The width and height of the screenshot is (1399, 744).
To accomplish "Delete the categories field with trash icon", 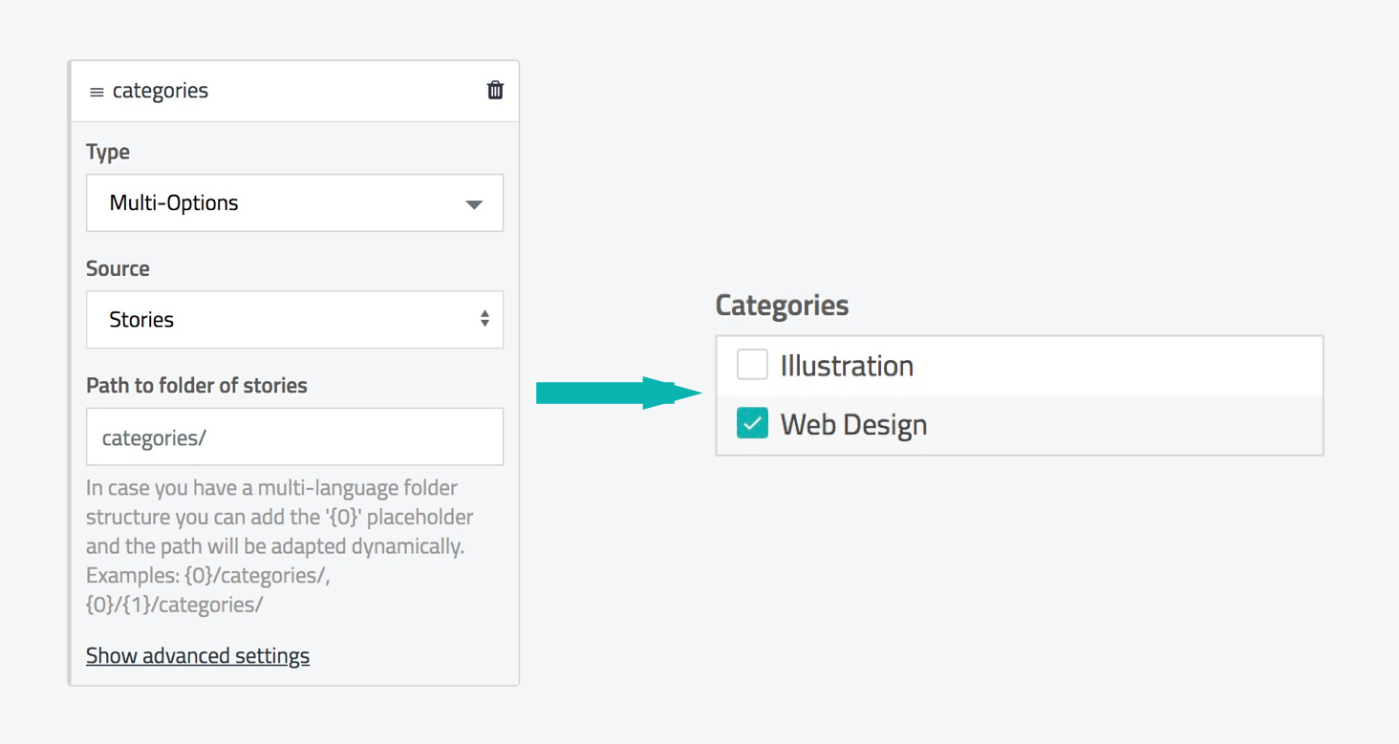I will click(495, 91).
